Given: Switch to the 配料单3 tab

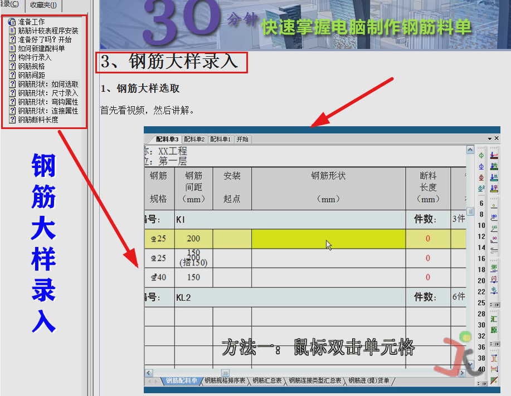Looking at the screenshot, I should [167, 139].
